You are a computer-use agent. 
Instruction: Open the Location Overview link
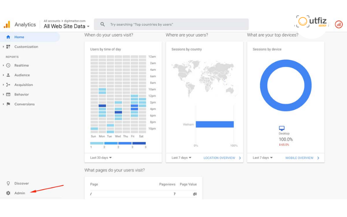click(x=219, y=158)
